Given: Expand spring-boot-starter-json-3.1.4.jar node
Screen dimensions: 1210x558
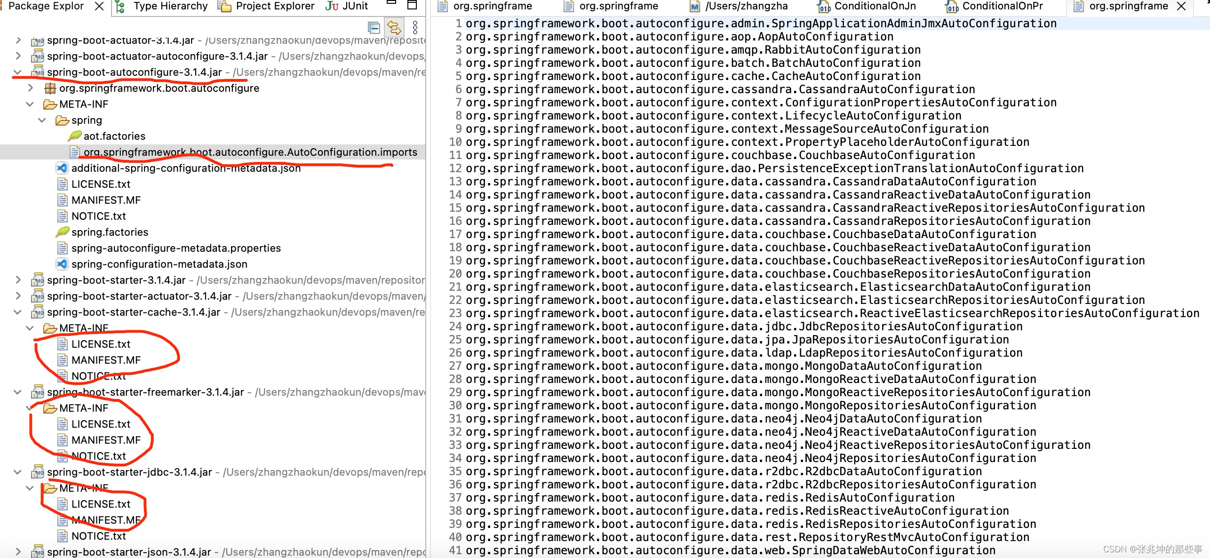Looking at the screenshot, I should 18,552.
